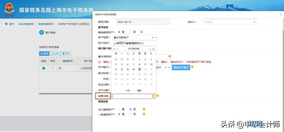This screenshot has width=284, height=132.
Task: Click help icon next to 查询开户银行 button
Action: coord(192,67)
